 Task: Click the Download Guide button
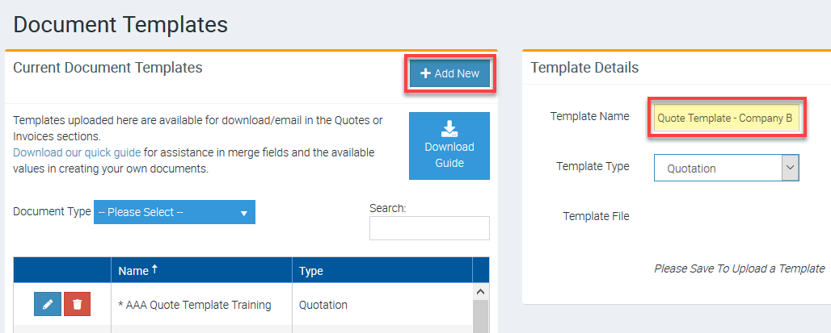coord(449,145)
